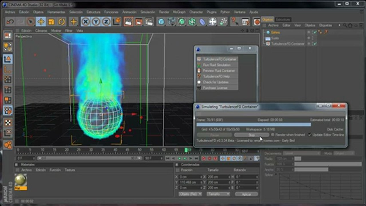Click the Make Editable icon in left sidebar
The image size is (366, 206).
(8, 35)
